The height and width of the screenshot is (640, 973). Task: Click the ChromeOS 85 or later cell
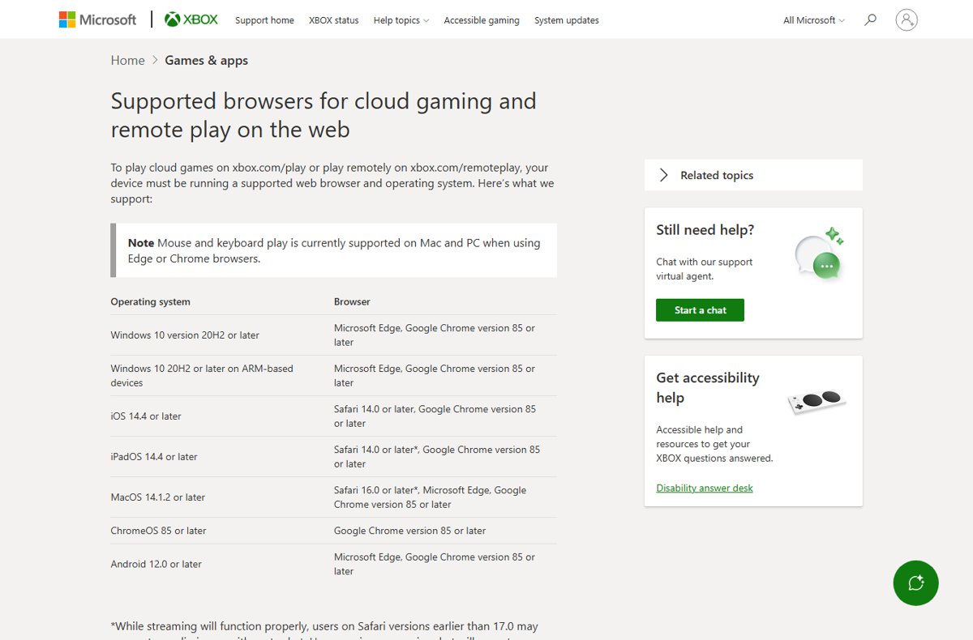pos(159,531)
